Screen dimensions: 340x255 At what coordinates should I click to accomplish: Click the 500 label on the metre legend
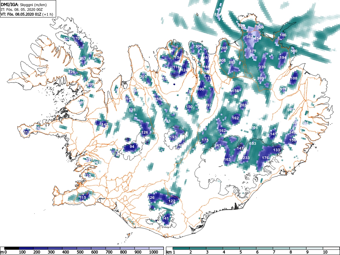coord(80,252)
